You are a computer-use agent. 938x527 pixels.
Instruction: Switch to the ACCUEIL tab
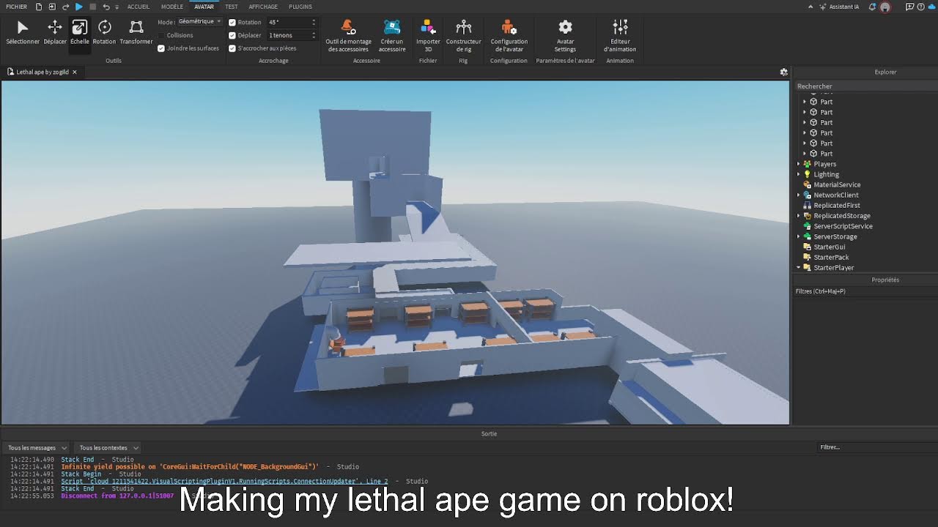[x=139, y=7]
